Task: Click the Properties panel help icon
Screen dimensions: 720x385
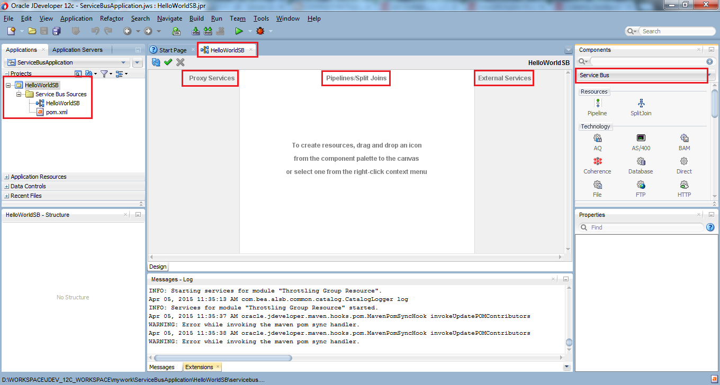Action: (x=710, y=227)
